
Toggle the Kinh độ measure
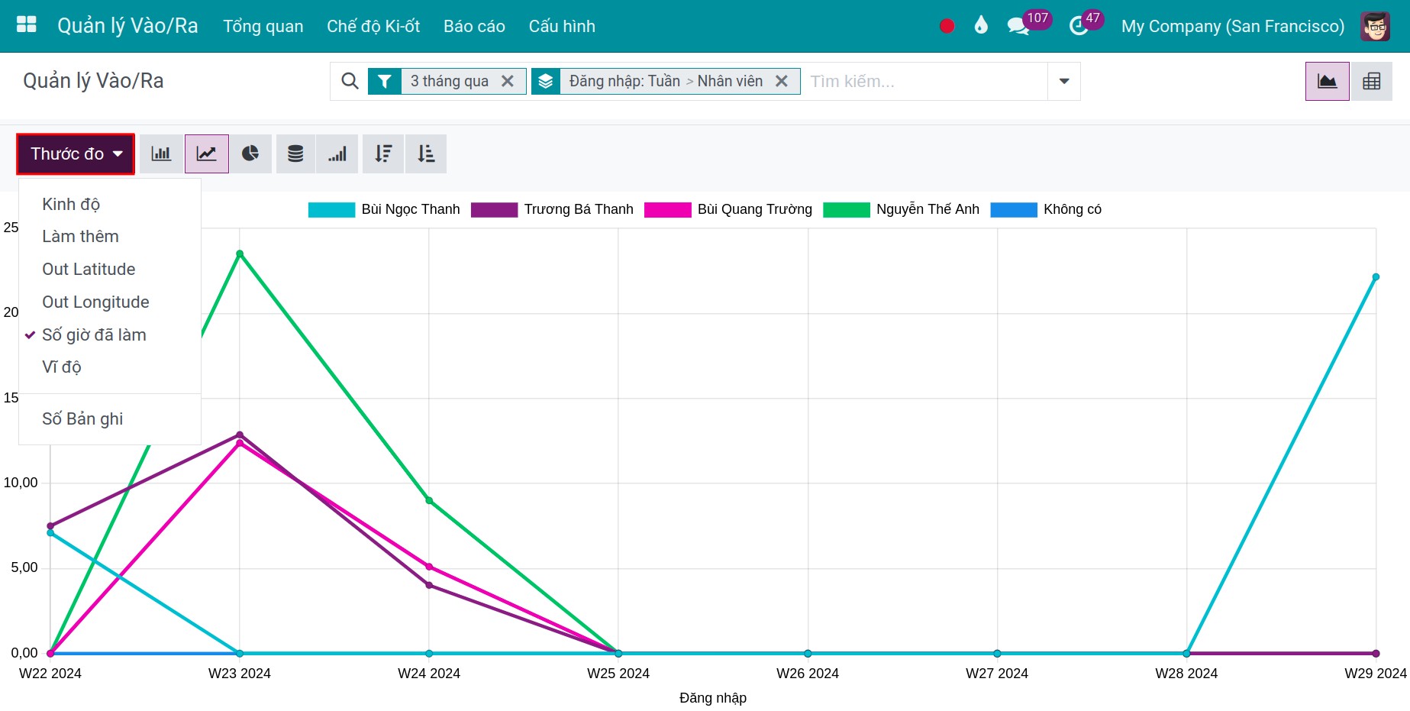click(110, 204)
